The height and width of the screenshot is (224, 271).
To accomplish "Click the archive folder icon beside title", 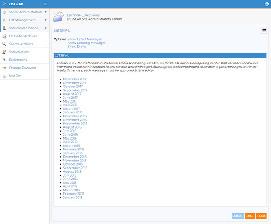I will click(58, 17).
